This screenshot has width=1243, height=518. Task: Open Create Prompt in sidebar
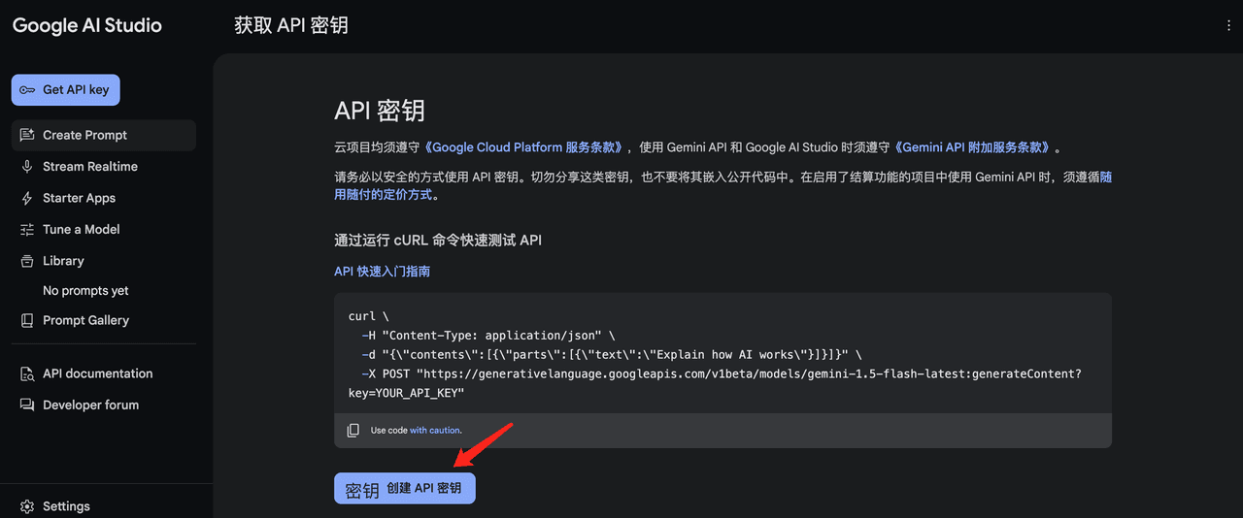click(104, 135)
